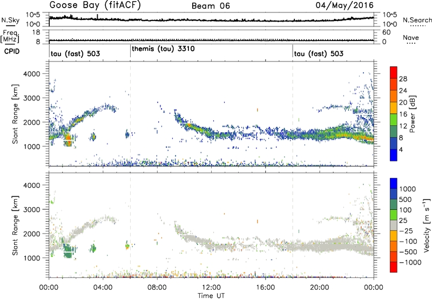Click small echo blob near 03:20 in power panel
Image resolution: width=432 pixels, height=299 pixels.
(93, 137)
